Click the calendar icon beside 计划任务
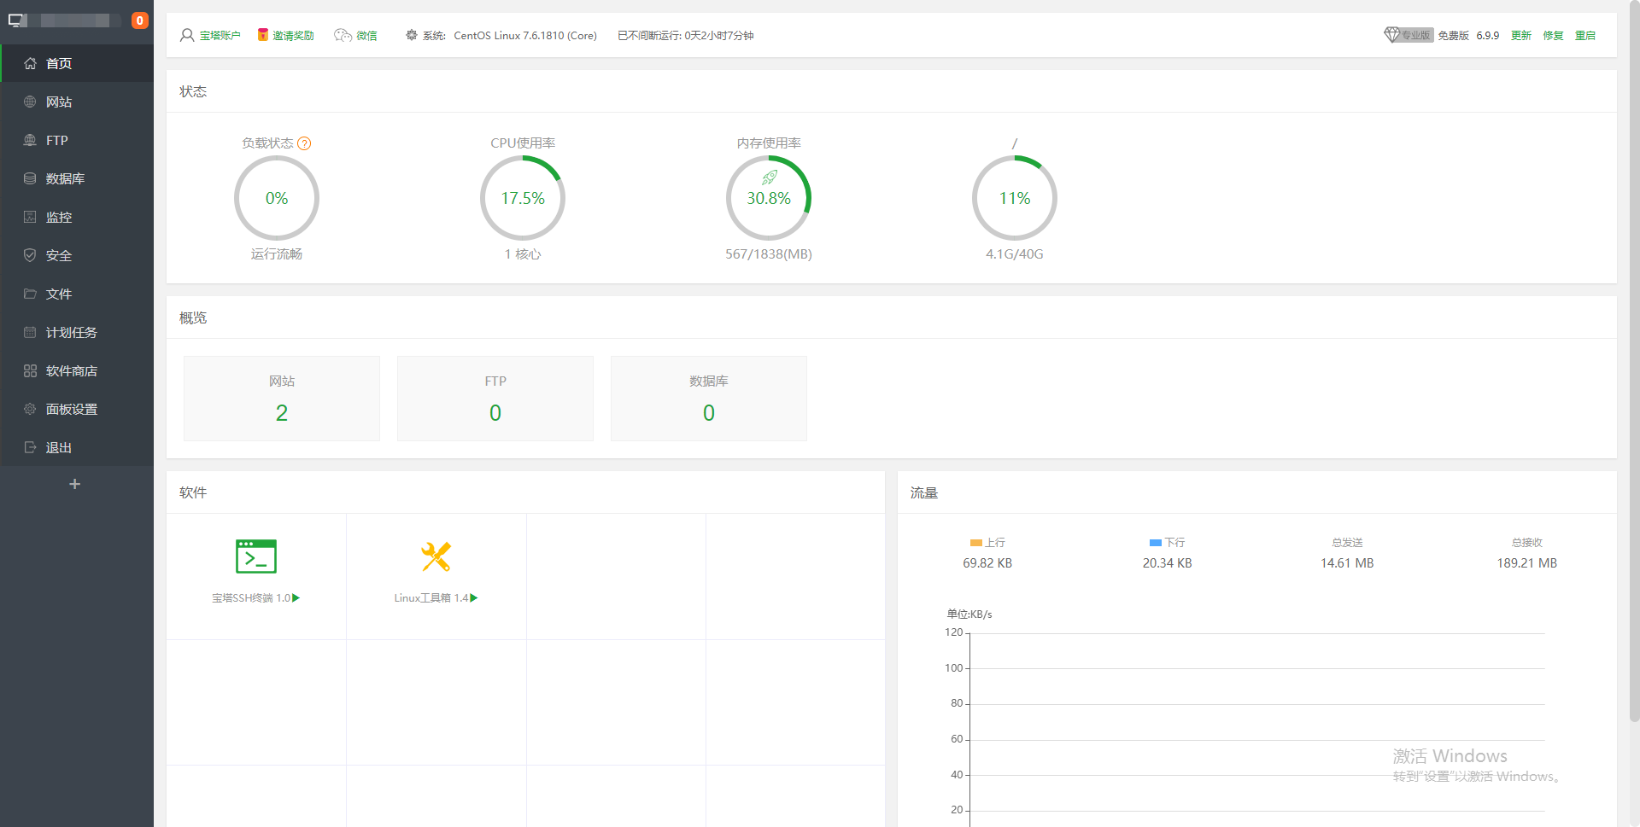Viewport: 1640px width, 827px height. pyautogui.click(x=30, y=332)
